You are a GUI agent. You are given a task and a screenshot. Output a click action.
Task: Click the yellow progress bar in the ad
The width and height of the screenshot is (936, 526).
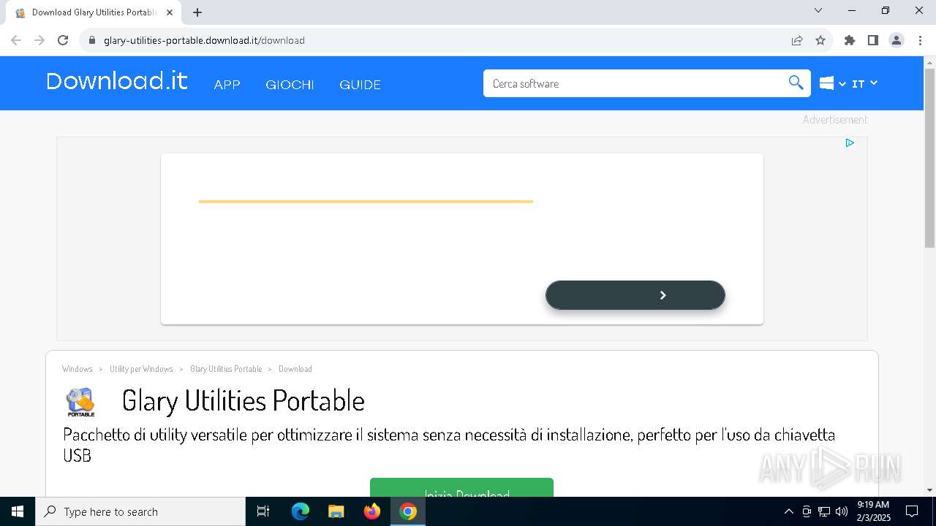tap(366, 201)
